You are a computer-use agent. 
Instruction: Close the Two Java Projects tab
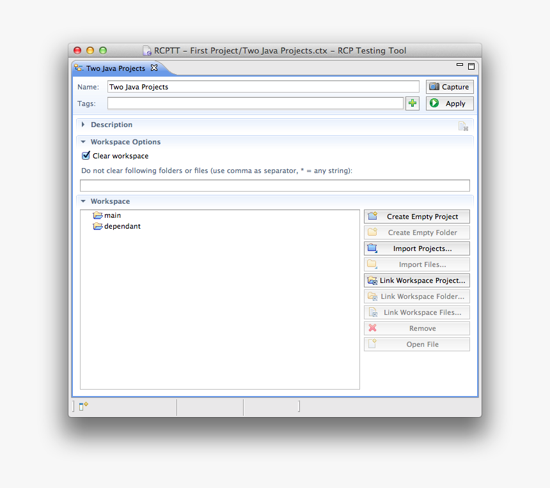(x=154, y=68)
